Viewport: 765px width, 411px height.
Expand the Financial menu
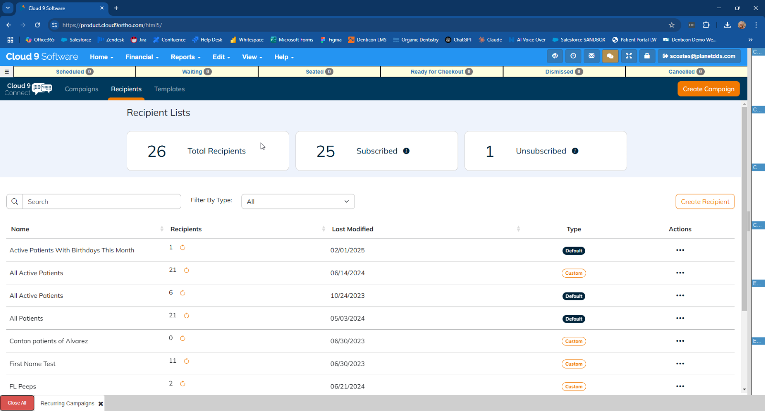[142, 57]
